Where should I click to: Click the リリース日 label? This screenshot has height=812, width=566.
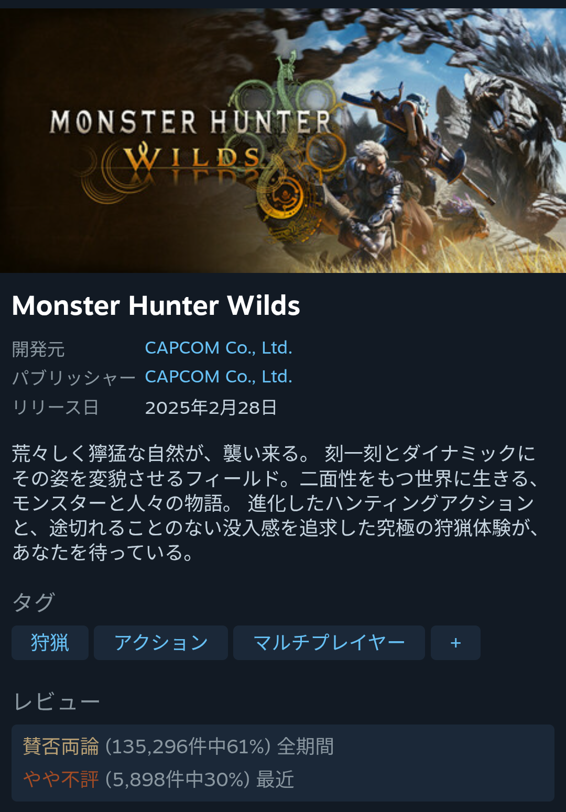[56, 408]
